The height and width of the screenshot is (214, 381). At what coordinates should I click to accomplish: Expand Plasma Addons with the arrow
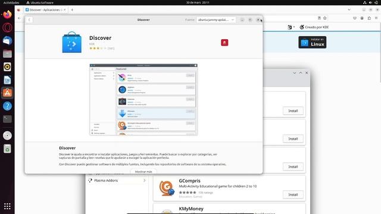click(144, 181)
